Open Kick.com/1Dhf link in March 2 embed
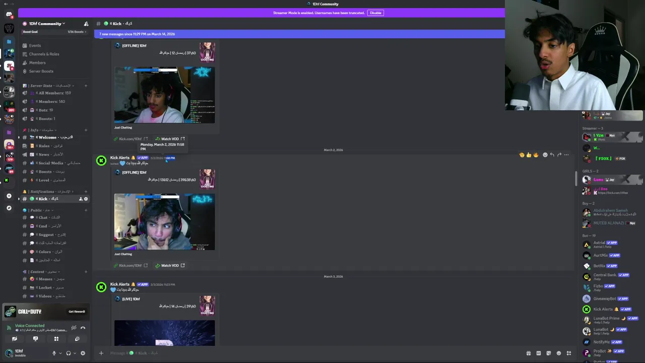The width and height of the screenshot is (645, 363). tap(131, 265)
